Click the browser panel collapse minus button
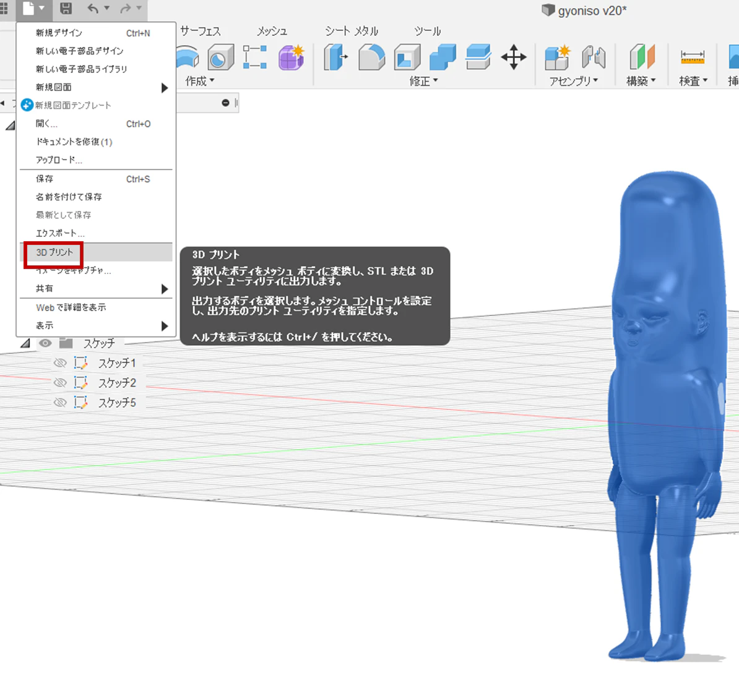Viewport: 739px width, 681px height. pyautogui.click(x=226, y=103)
